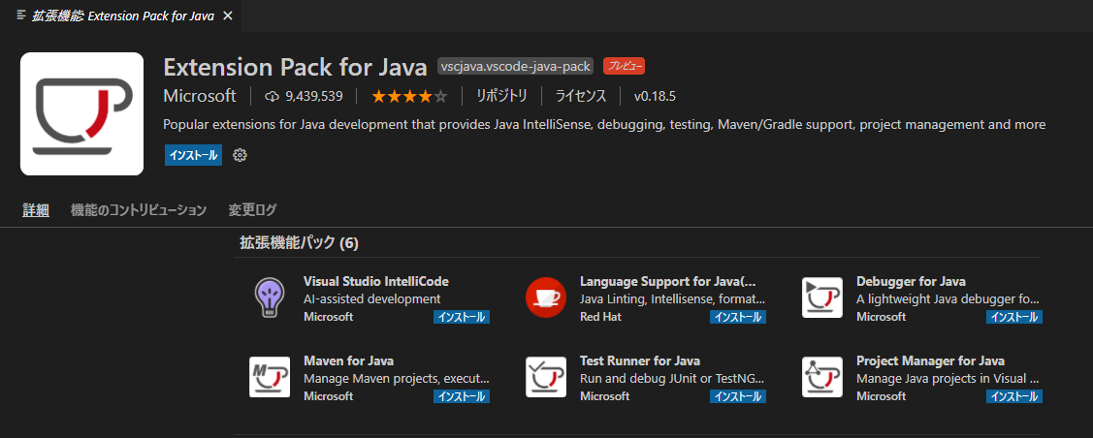Close the Extension Pack for Java tab
The image size is (1093, 438).
pyautogui.click(x=227, y=16)
